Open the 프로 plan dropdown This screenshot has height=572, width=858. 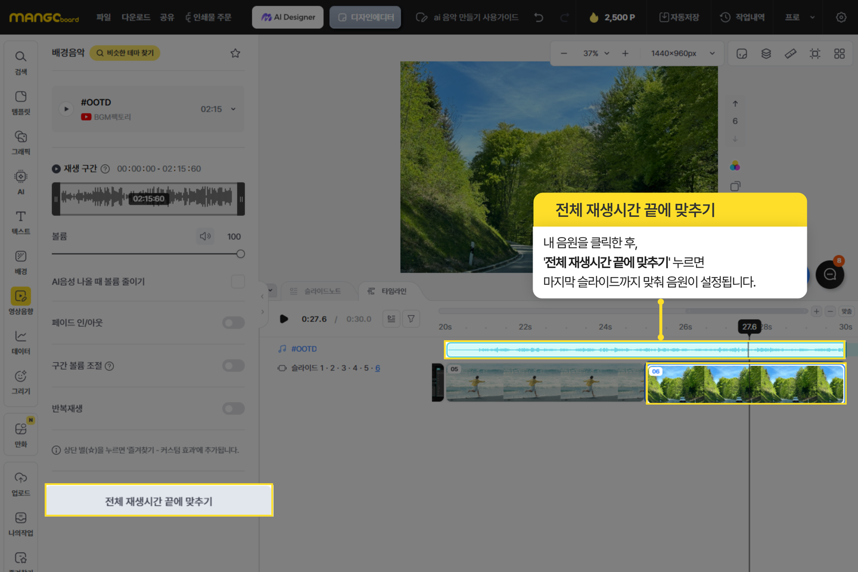[800, 17]
